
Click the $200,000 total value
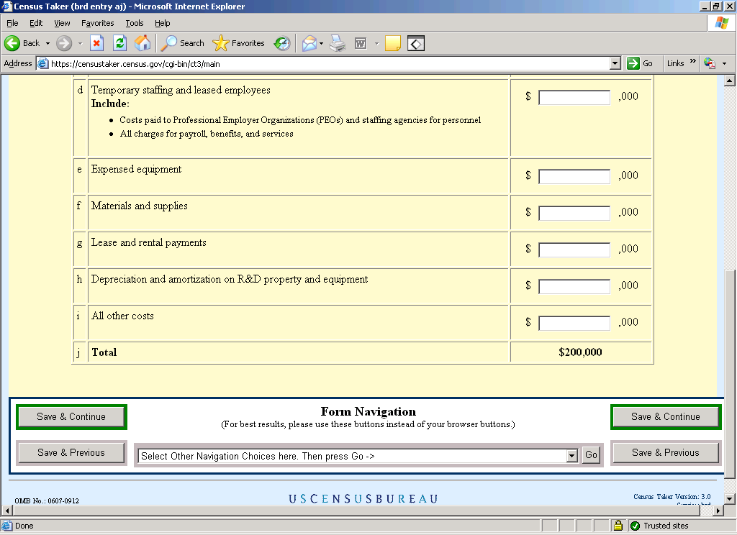580,352
